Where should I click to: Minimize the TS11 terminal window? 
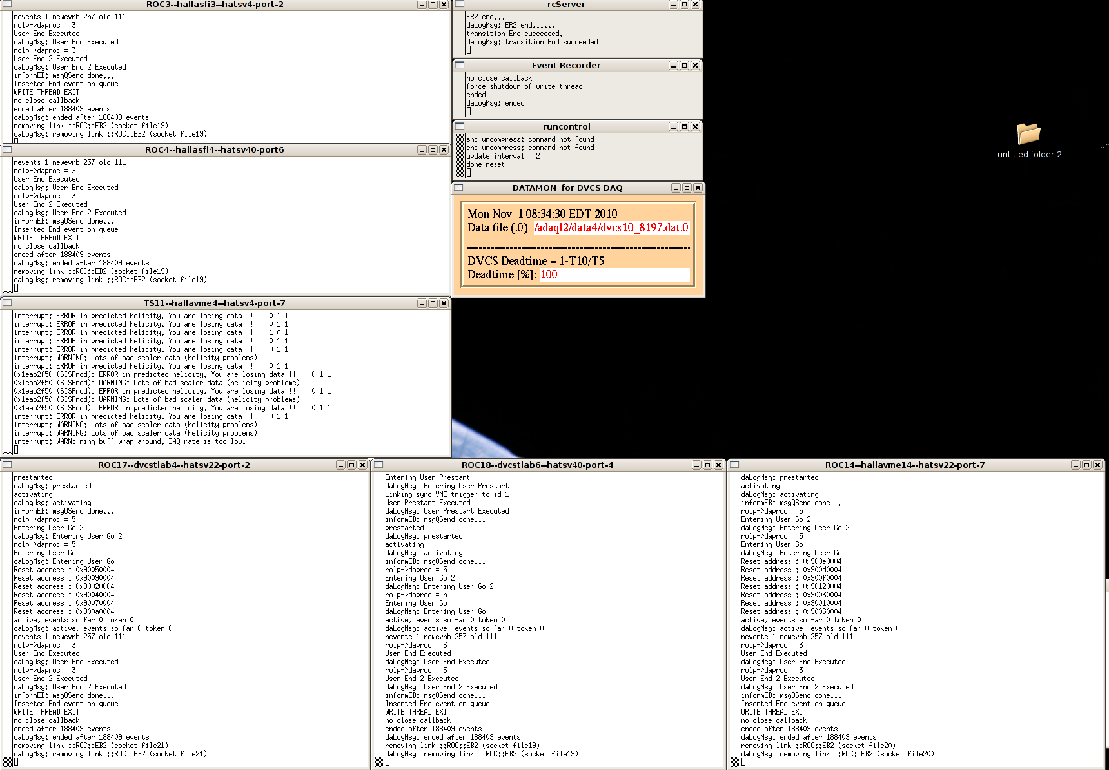pos(422,303)
